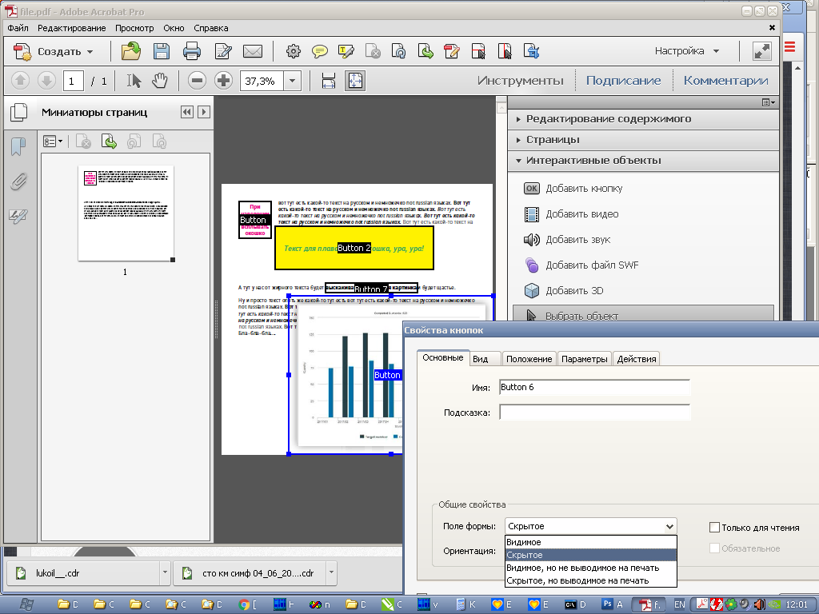Image resolution: width=819 pixels, height=614 pixels.
Task: Zoom in with the plus button
Action: 224,81
